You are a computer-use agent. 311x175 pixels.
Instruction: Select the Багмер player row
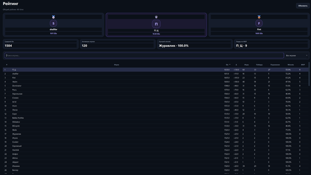[x=155, y=170]
